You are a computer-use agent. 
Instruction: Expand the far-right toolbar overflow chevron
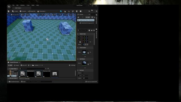pyautogui.click(x=96, y=11)
